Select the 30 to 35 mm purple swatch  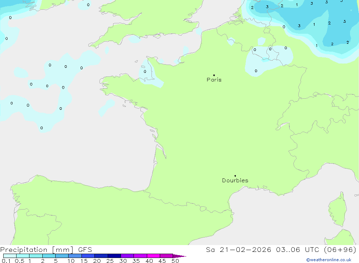(x=127, y=256)
